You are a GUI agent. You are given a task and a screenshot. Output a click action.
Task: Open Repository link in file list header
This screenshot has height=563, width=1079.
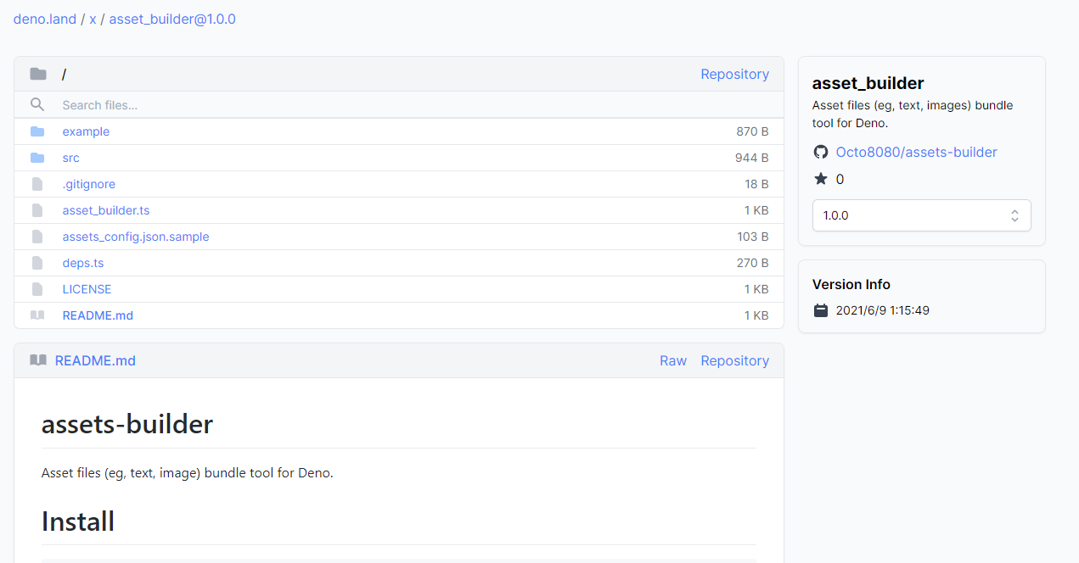coord(734,75)
